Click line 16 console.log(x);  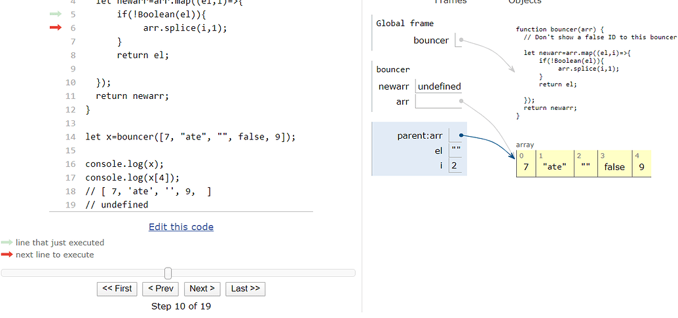(125, 164)
